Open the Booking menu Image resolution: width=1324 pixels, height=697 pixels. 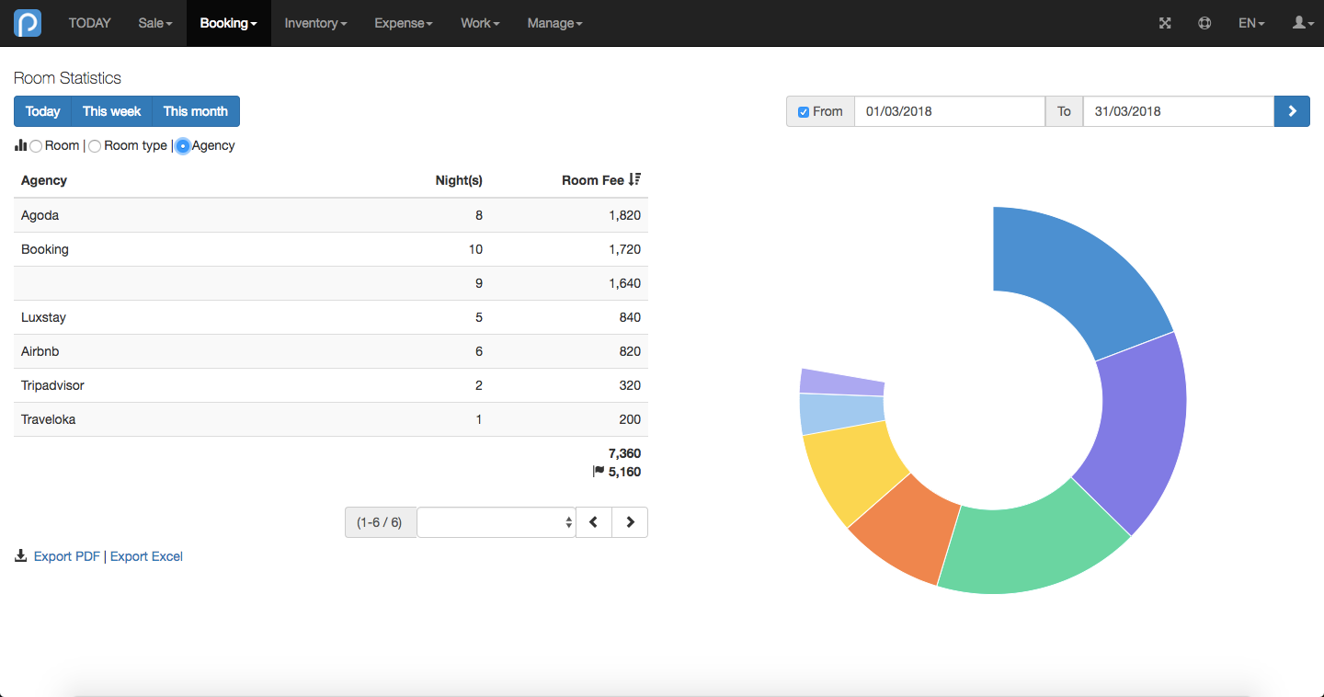[229, 23]
